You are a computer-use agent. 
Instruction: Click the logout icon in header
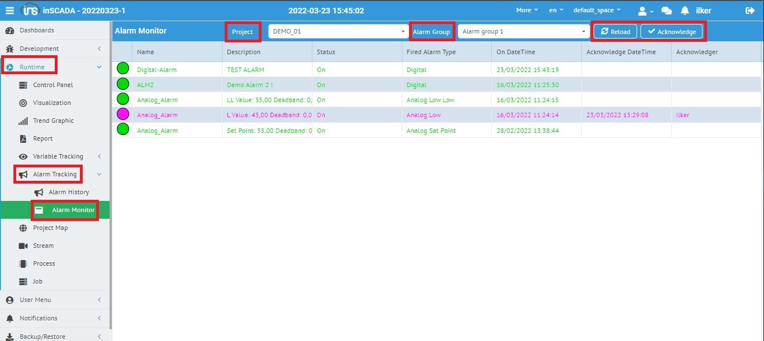750,11
